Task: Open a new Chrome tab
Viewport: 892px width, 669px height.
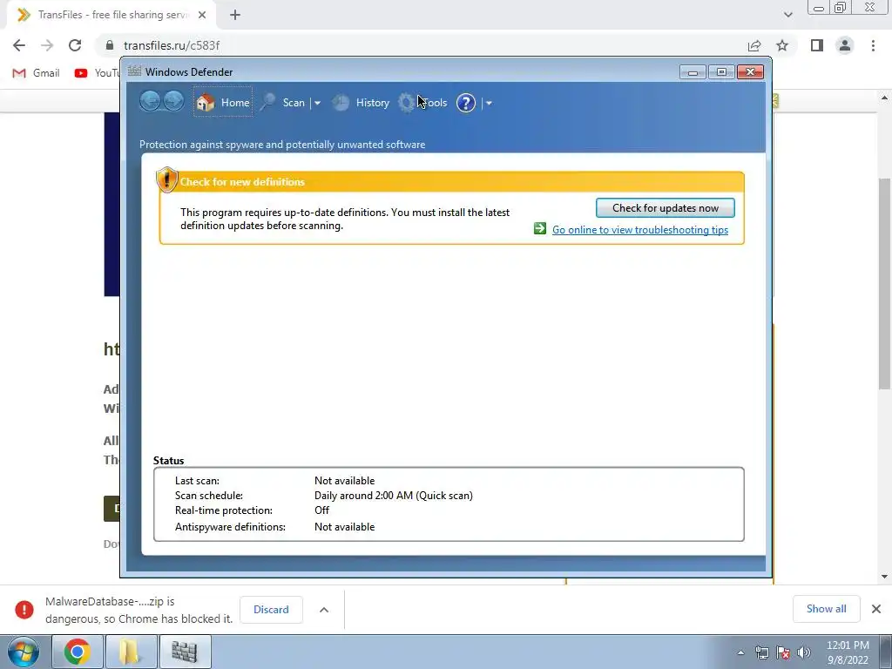Action: [x=235, y=15]
